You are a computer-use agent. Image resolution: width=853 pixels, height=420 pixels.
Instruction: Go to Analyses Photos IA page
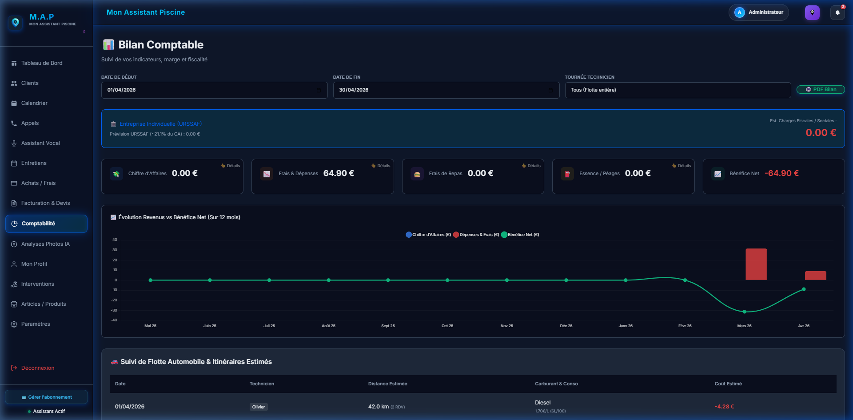[45, 244]
